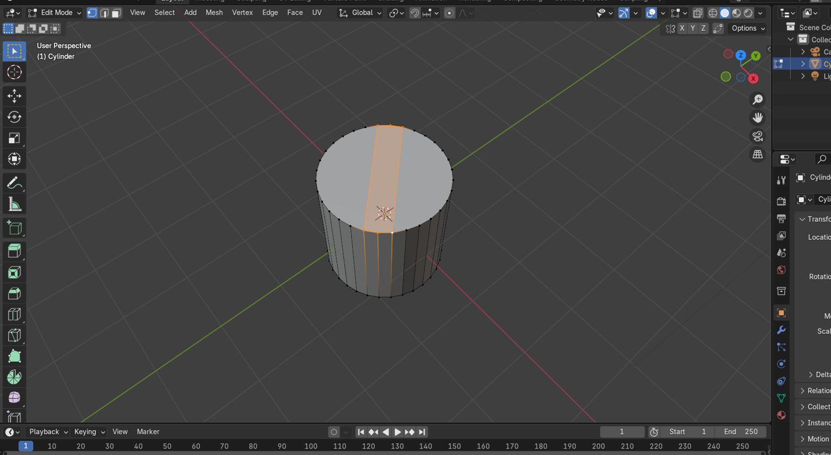Screen dimensions: 831x455
Task: Open the Keying dropdown
Action: pos(89,432)
